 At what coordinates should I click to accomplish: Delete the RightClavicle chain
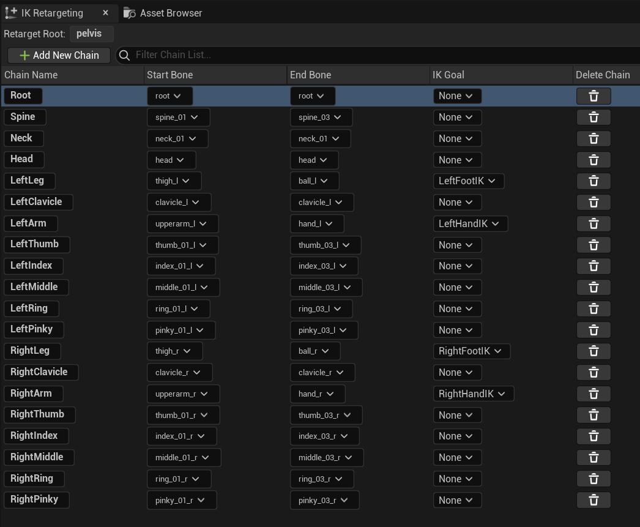point(593,372)
